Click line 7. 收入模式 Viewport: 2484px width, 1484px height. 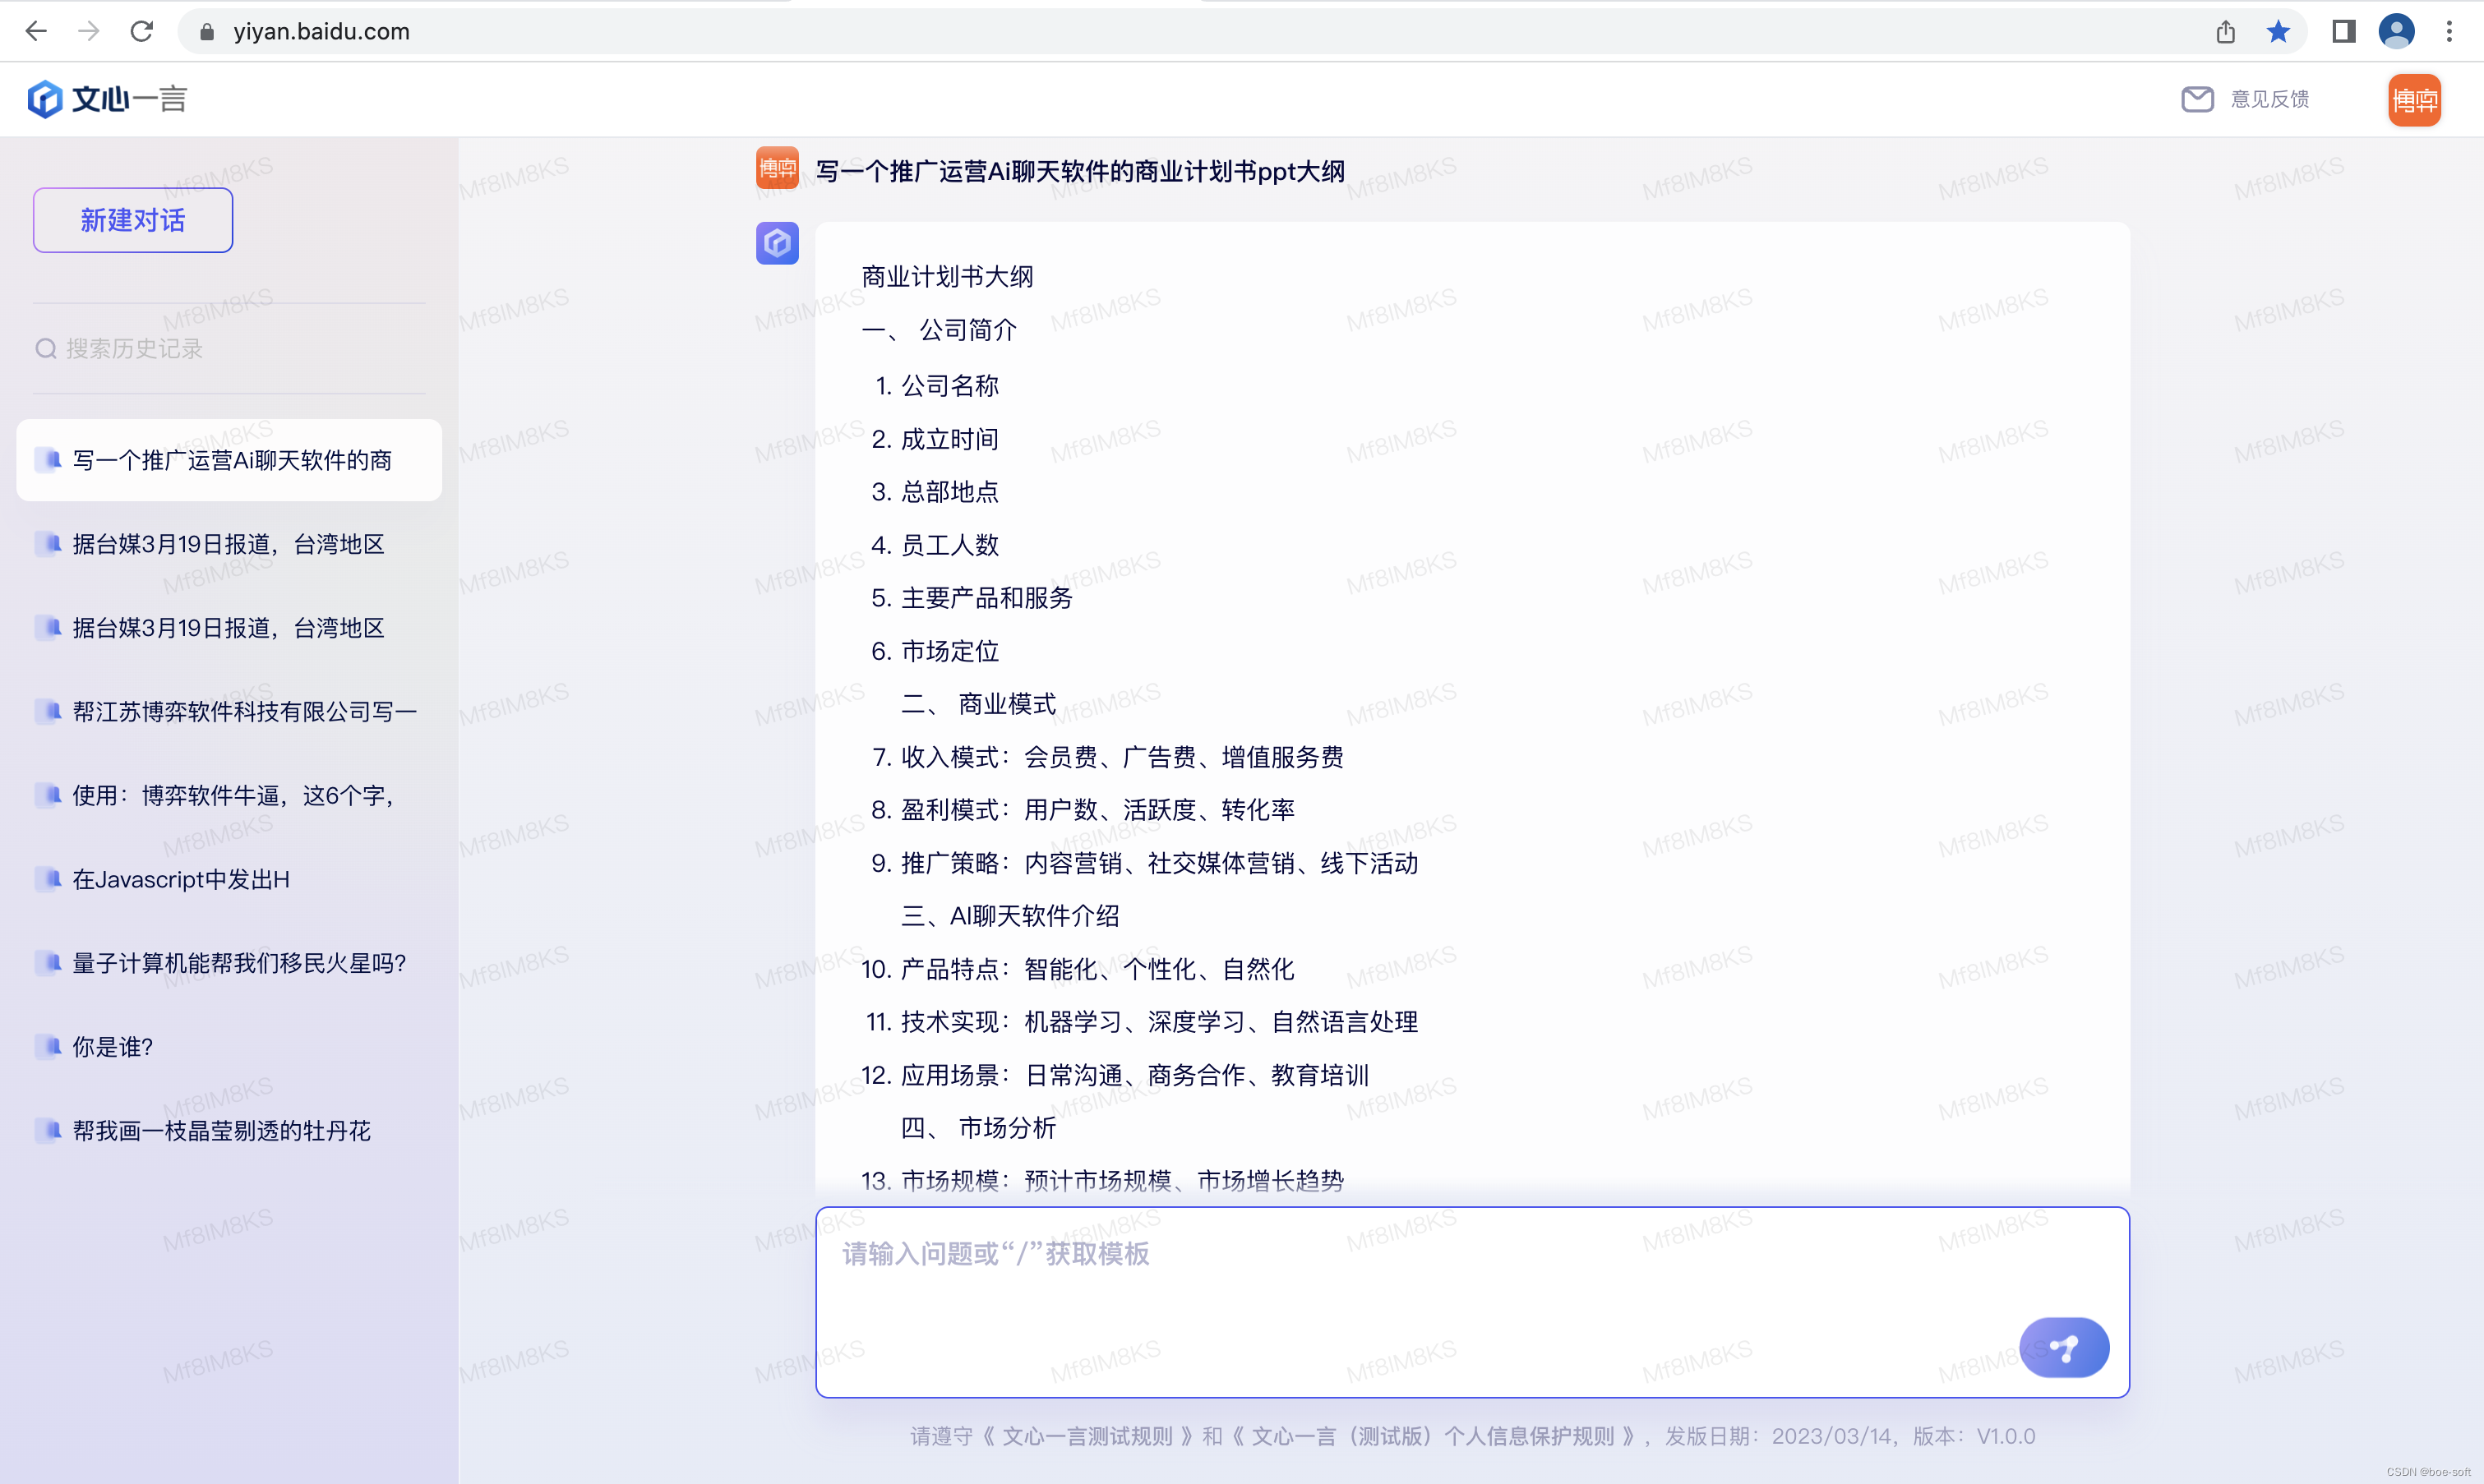coord(1108,757)
